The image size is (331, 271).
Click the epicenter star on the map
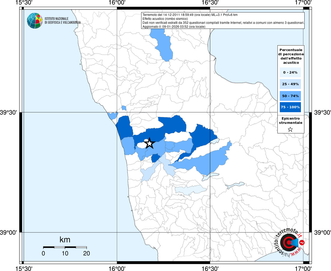(150, 143)
